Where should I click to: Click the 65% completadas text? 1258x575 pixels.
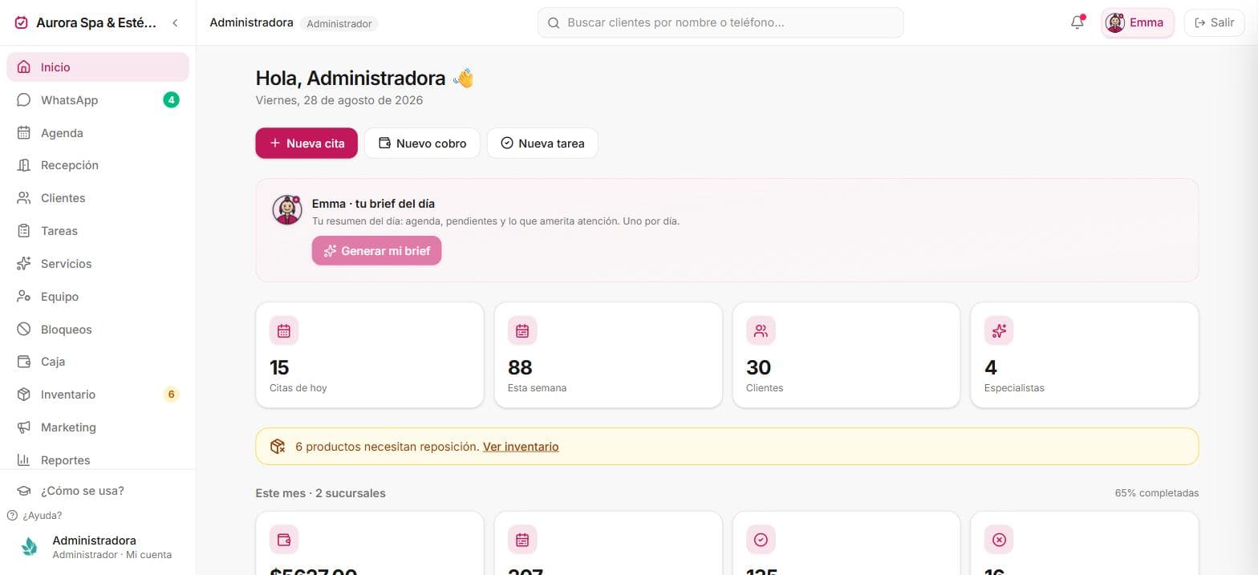[1157, 492]
